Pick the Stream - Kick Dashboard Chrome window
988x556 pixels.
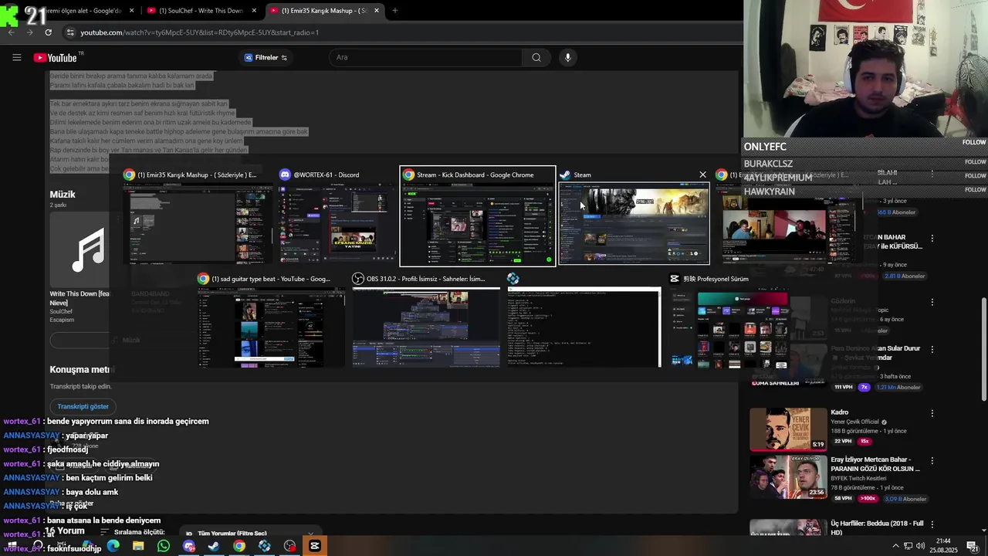click(x=477, y=216)
